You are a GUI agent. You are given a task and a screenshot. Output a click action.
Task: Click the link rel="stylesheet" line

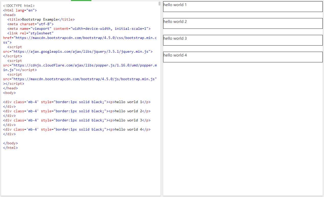[x=30, y=33]
